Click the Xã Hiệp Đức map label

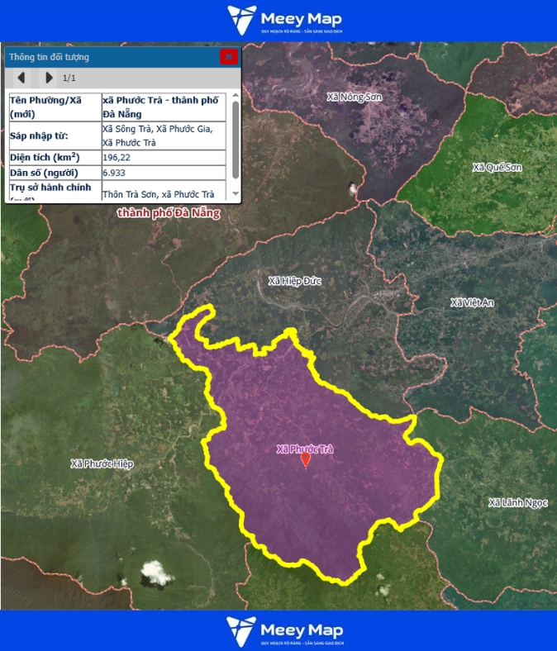click(294, 282)
